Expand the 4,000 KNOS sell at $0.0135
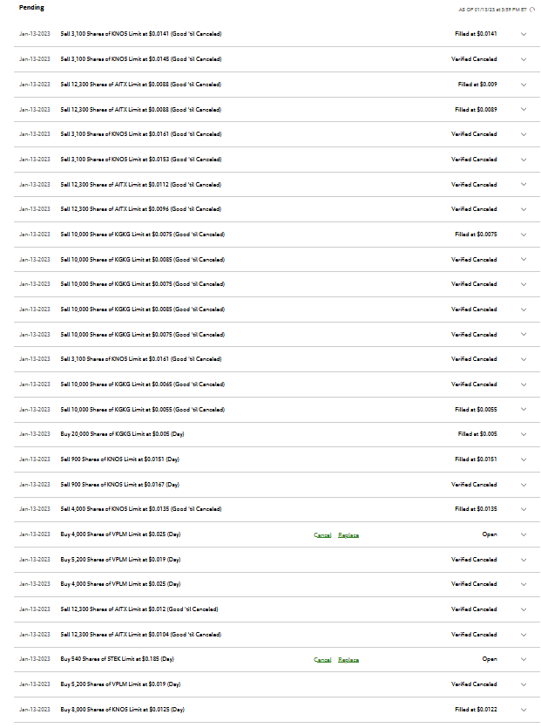Image resolution: width=541 pixels, height=728 pixels. coord(524,509)
